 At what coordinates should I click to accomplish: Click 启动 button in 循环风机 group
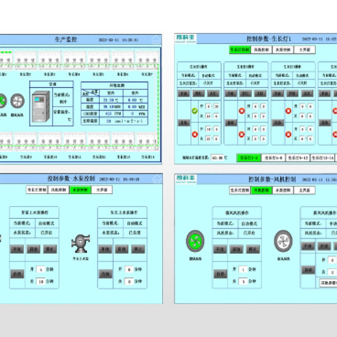point(236,249)
